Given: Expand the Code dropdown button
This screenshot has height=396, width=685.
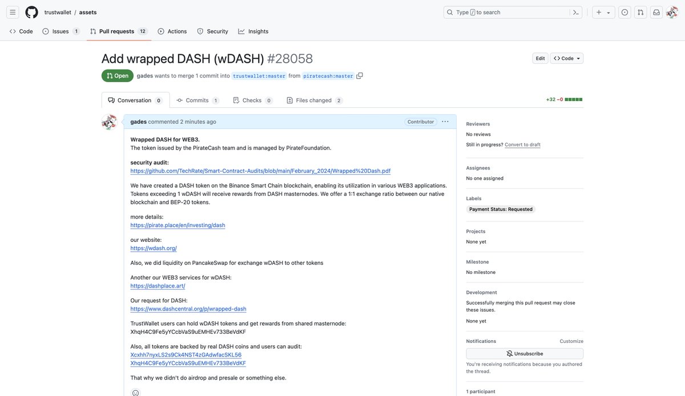Looking at the screenshot, I should (567, 58).
